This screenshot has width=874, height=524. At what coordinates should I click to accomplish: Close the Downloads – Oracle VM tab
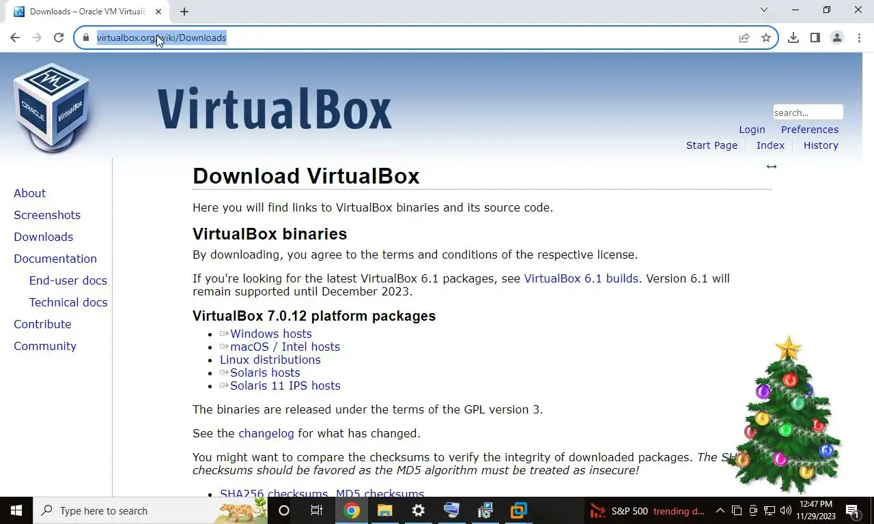(x=158, y=12)
